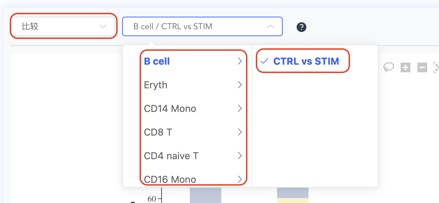
Task: Expand the CD4 naive T submenu arrow
Action: point(240,156)
